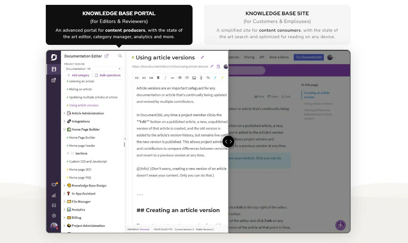Screen dimensions: 408x243
Task: Open API in the site navigation
Action: tap(262, 57)
